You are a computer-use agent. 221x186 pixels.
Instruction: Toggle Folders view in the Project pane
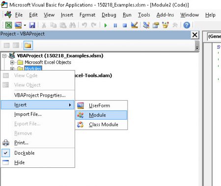(28, 45)
